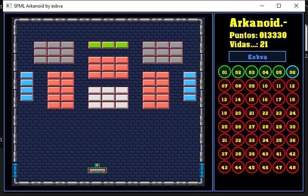Open level 13 circle
This screenshot has height=196, width=308.
224,99
